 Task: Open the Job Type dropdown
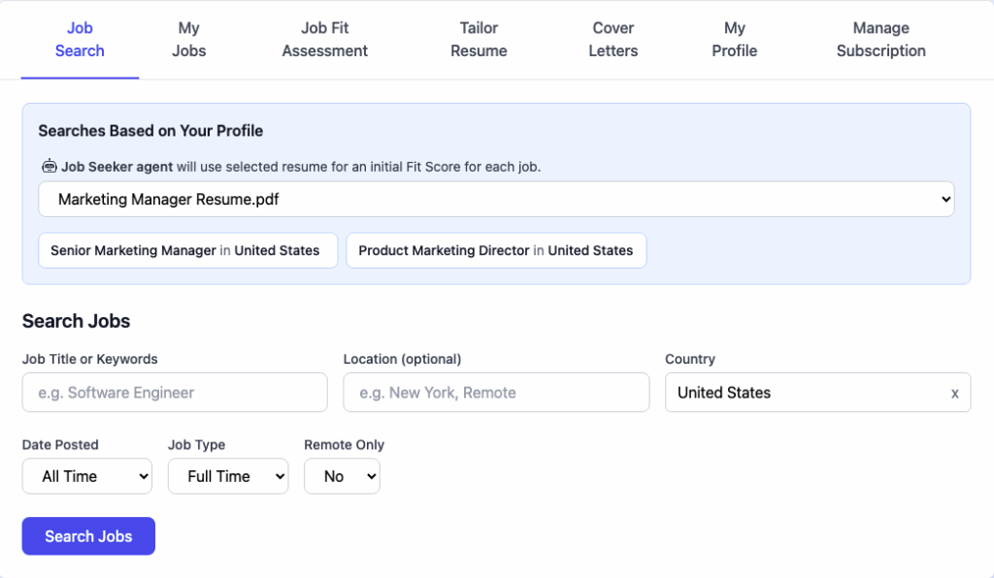pyautogui.click(x=228, y=476)
